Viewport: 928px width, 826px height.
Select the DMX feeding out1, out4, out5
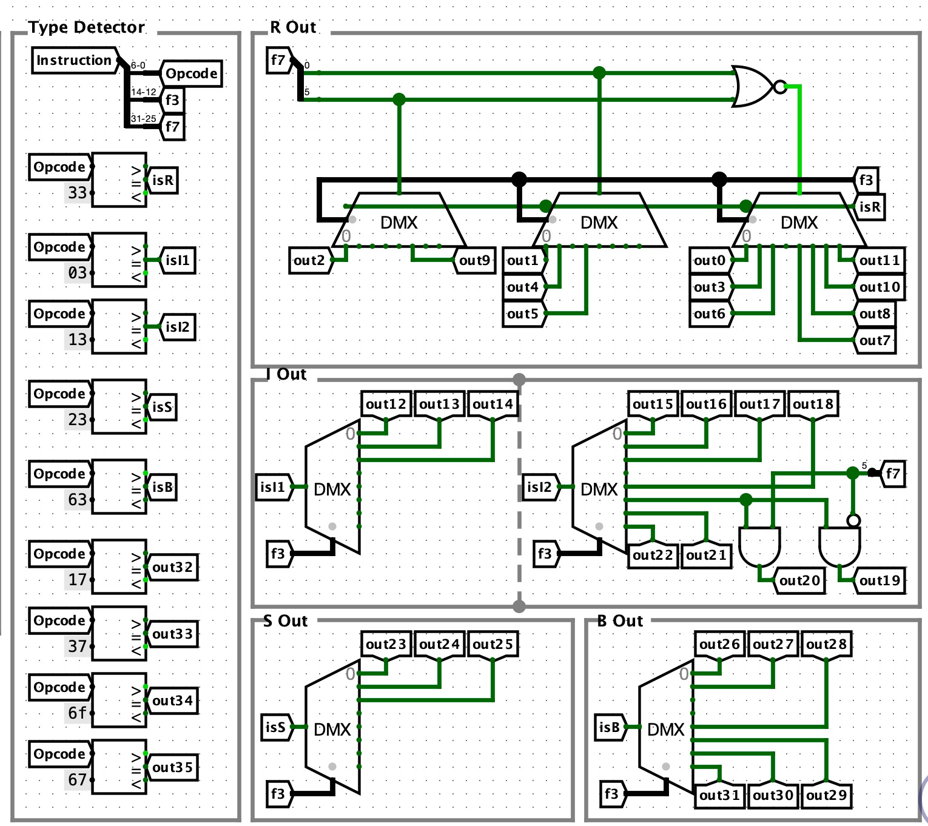(x=599, y=221)
